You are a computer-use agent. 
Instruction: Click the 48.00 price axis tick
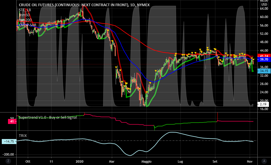point(264,42)
